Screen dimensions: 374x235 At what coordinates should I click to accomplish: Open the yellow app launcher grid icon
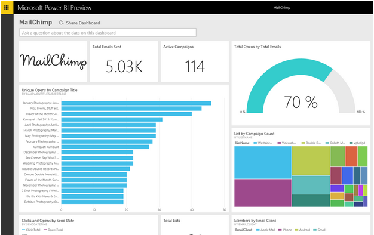pos(7,7)
